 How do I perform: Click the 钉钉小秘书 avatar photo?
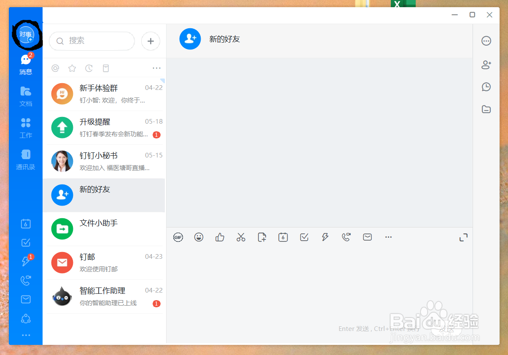(62, 161)
